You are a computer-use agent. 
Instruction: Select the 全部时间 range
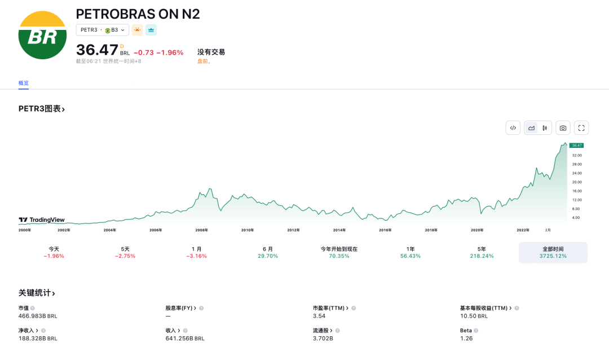[x=553, y=252]
